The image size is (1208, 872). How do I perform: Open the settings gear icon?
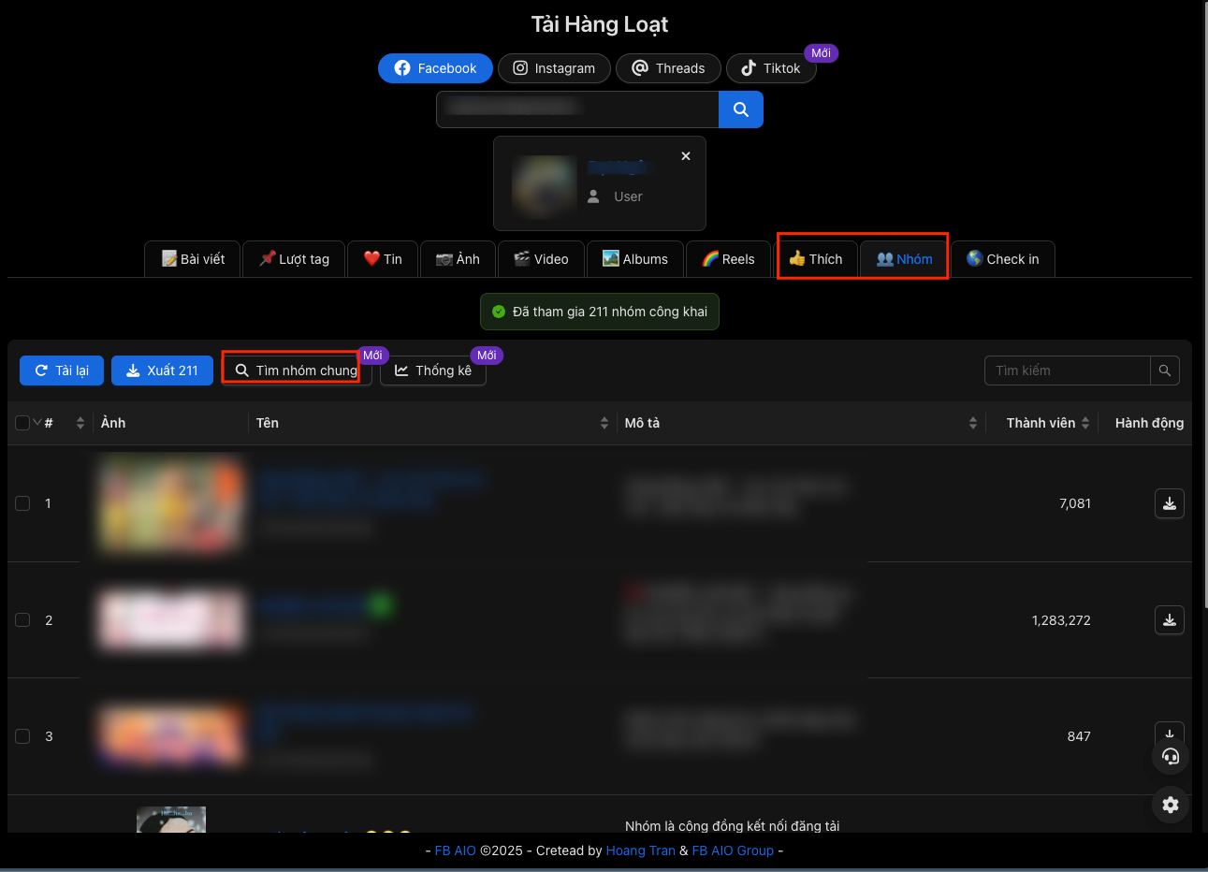pyautogui.click(x=1170, y=805)
